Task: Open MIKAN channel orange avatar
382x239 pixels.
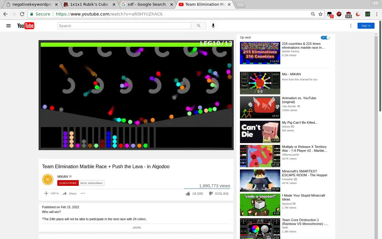Action: click(x=48, y=180)
